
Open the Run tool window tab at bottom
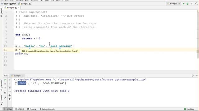point(8,109)
